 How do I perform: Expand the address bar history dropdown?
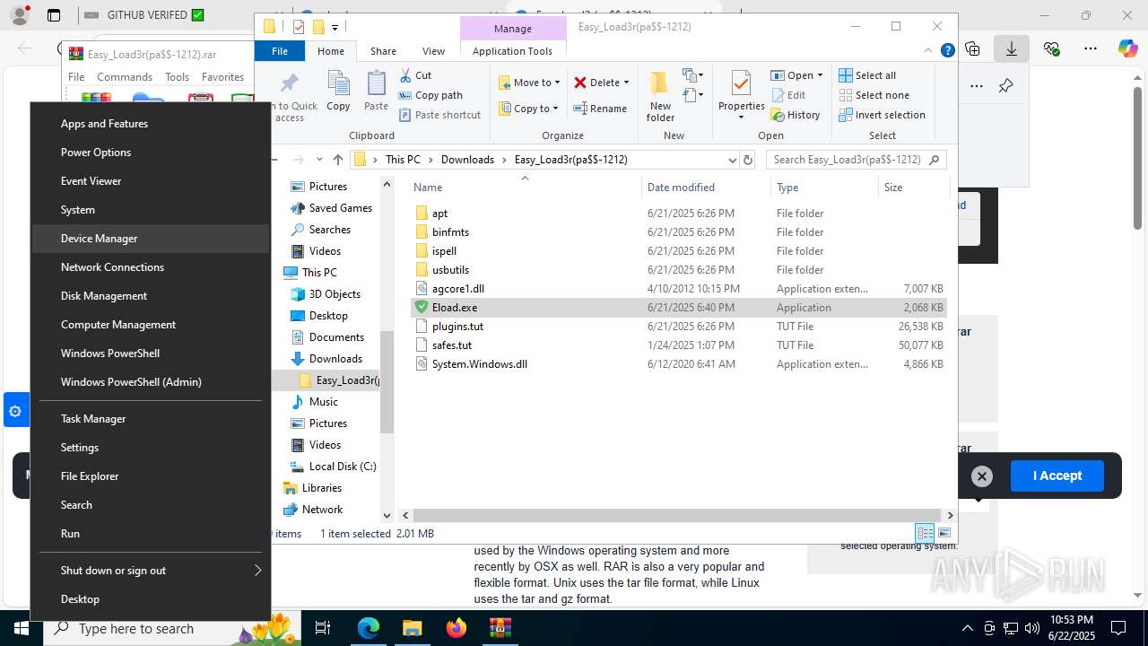[x=732, y=160]
